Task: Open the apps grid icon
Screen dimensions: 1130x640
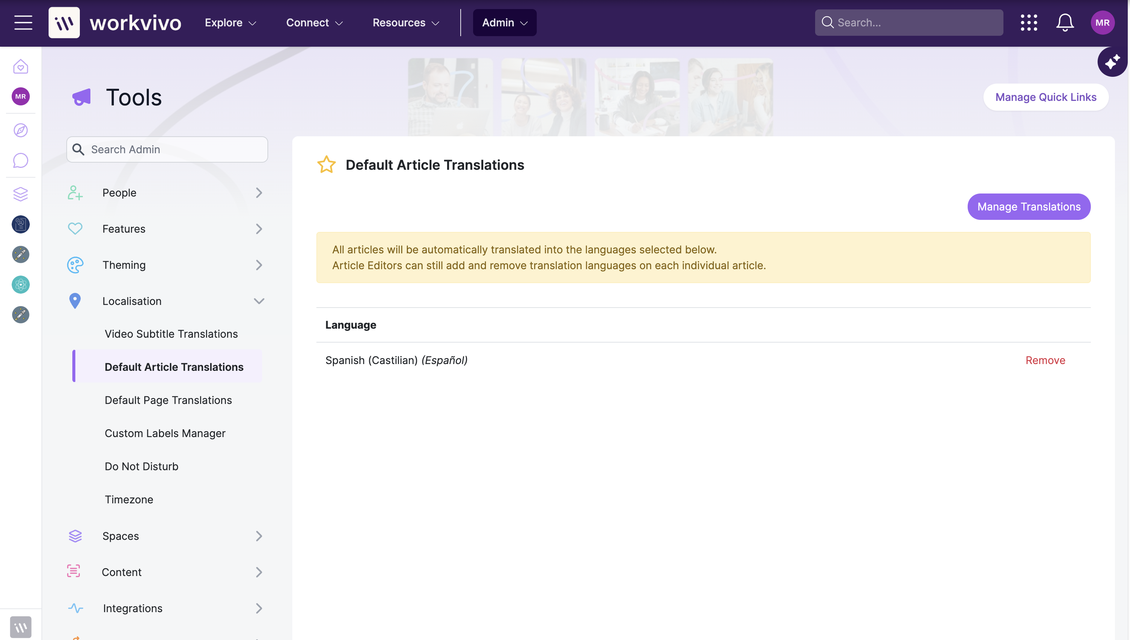Action: (1029, 23)
